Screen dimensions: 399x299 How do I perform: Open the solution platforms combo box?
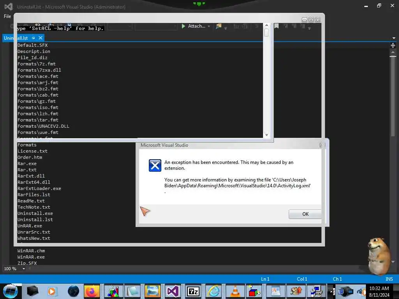click(156, 26)
